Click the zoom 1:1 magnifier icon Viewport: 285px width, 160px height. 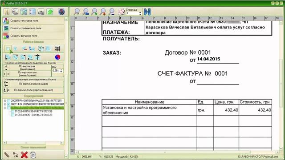click(x=77, y=12)
